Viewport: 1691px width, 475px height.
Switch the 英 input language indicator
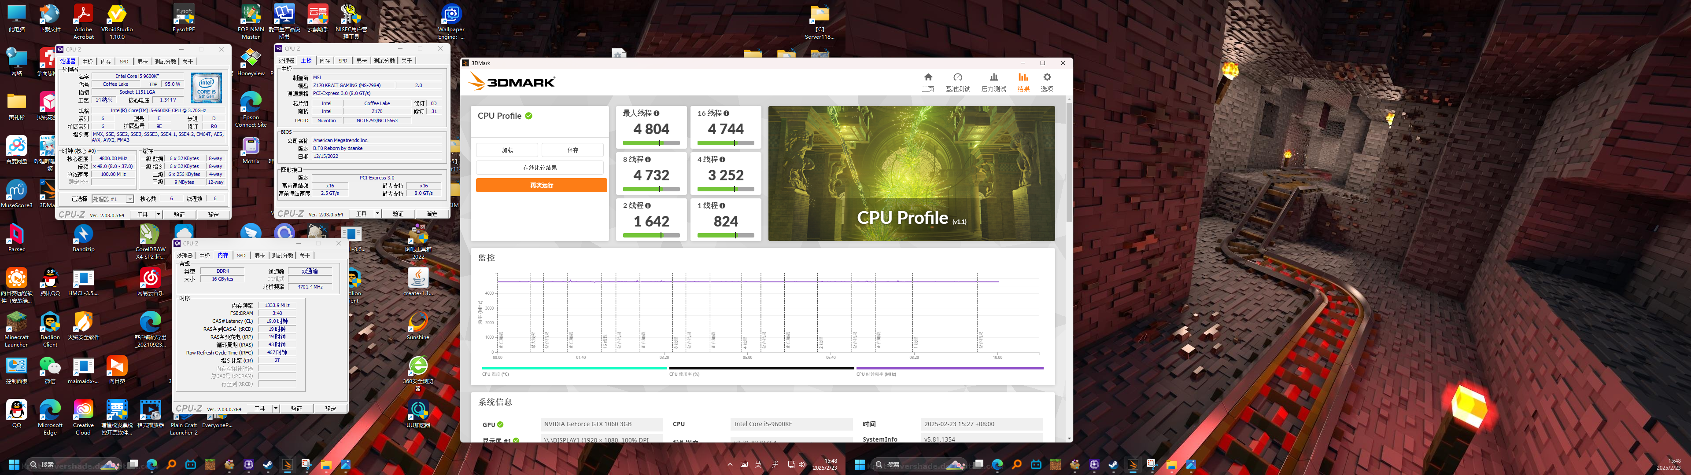click(x=758, y=464)
